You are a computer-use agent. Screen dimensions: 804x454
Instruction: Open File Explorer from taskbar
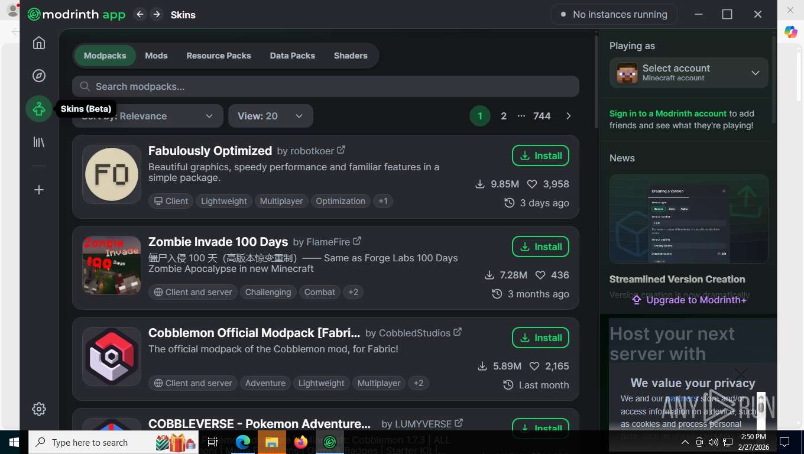(272, 442)
